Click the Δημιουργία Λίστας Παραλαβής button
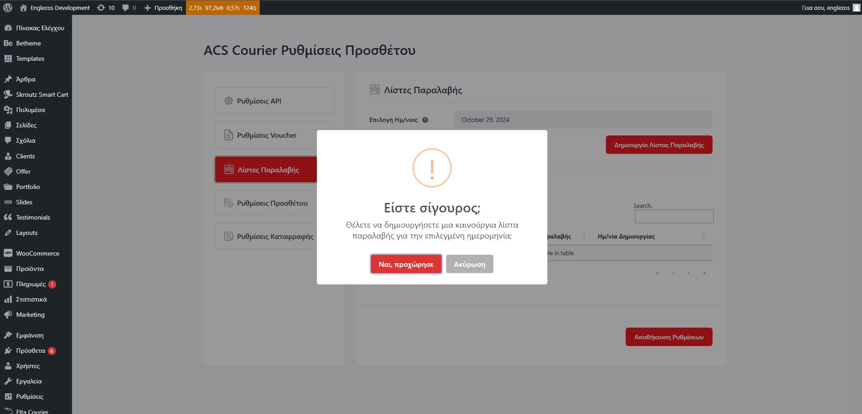 click(659, 145)
